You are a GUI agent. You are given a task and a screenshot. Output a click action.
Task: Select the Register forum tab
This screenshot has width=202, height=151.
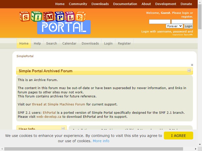click(124, 43)
